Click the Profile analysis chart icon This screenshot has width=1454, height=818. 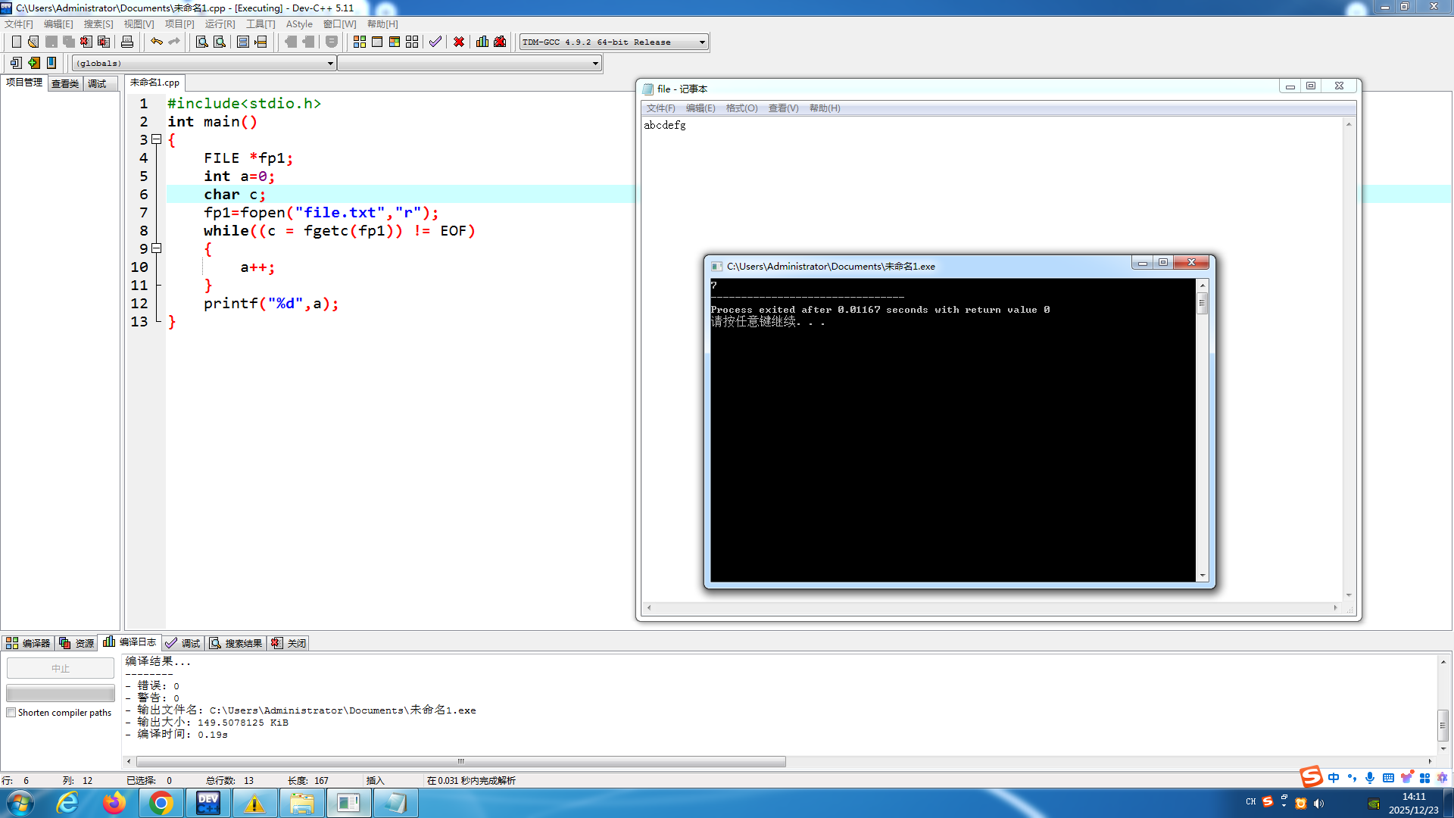click(x=482, y=42)
